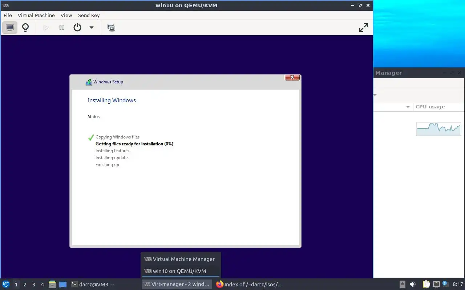
Task: Open the file manager launcher icon
Action: (52, 284)
